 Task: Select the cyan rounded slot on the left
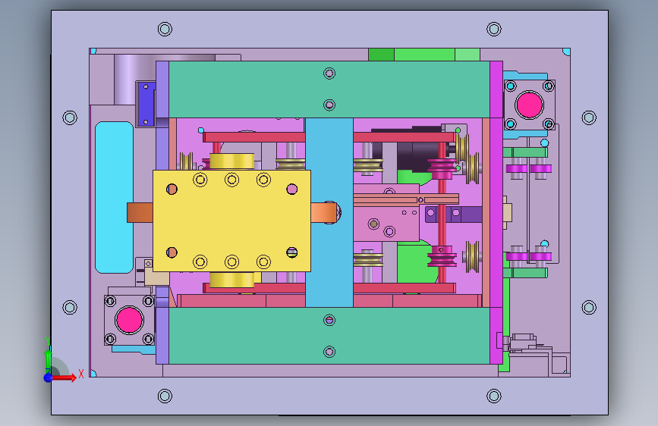114,198
